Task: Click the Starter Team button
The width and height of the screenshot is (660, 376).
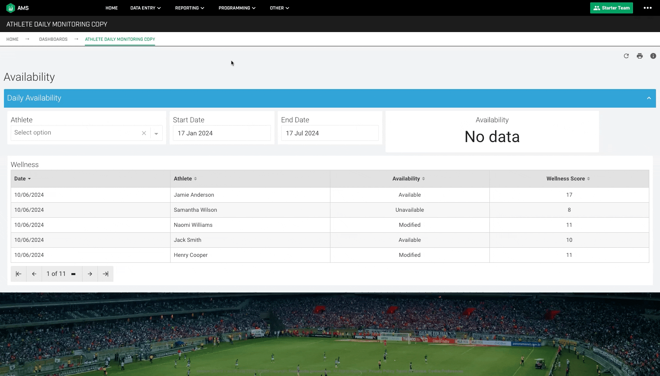Action: pyautogui.click(x=612, y=8)
